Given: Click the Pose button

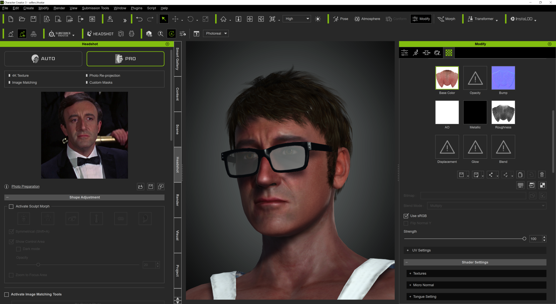Looking at the screenshot, I should click(x=341, y=19).
